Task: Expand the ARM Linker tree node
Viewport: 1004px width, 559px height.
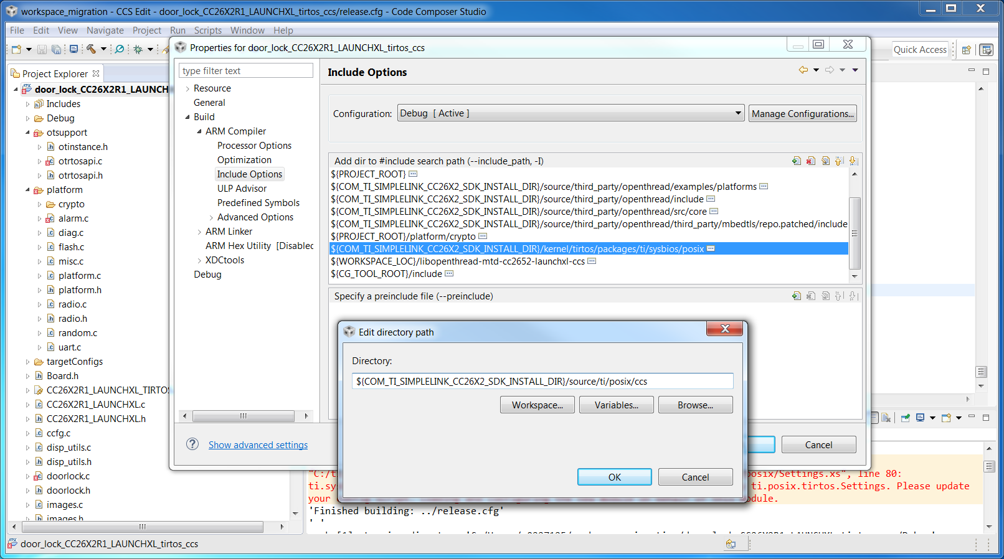Action: pyautogui.click(x=199, y=232)
